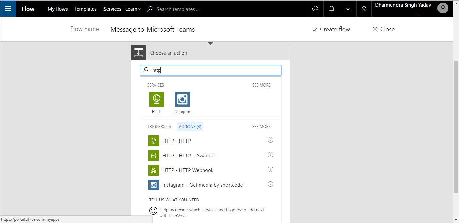Click the smiley face under Tell Us What You Need

tap(153, 211)
